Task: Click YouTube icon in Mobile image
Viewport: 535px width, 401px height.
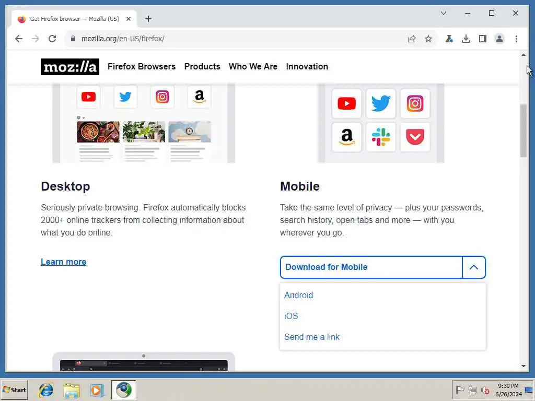Action: pos(347,103)
